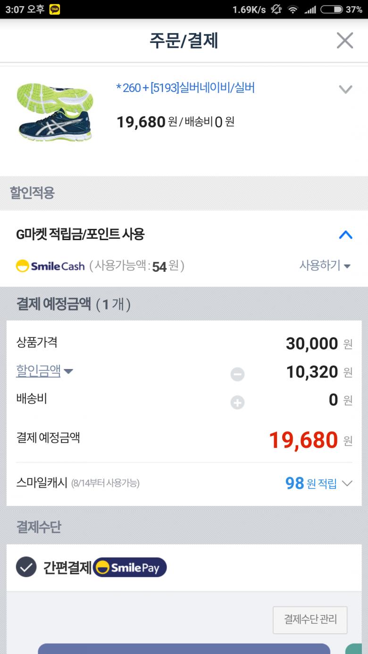
Task: Tap the battery icon in status bar
Action: click(x=331, y=9)
